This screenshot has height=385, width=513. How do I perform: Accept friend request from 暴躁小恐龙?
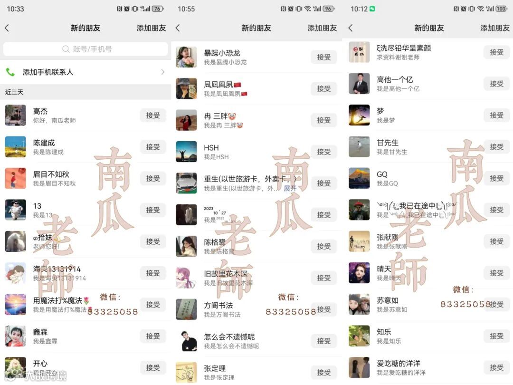tap(323, 58)
